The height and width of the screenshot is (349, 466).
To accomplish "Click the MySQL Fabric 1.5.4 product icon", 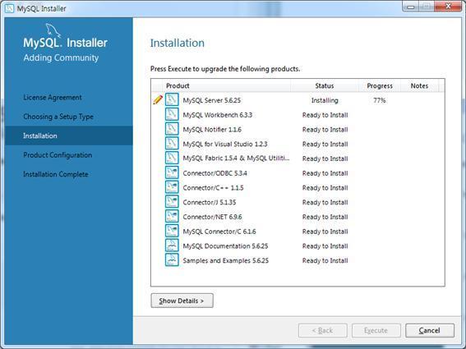I will coord(172,158).
